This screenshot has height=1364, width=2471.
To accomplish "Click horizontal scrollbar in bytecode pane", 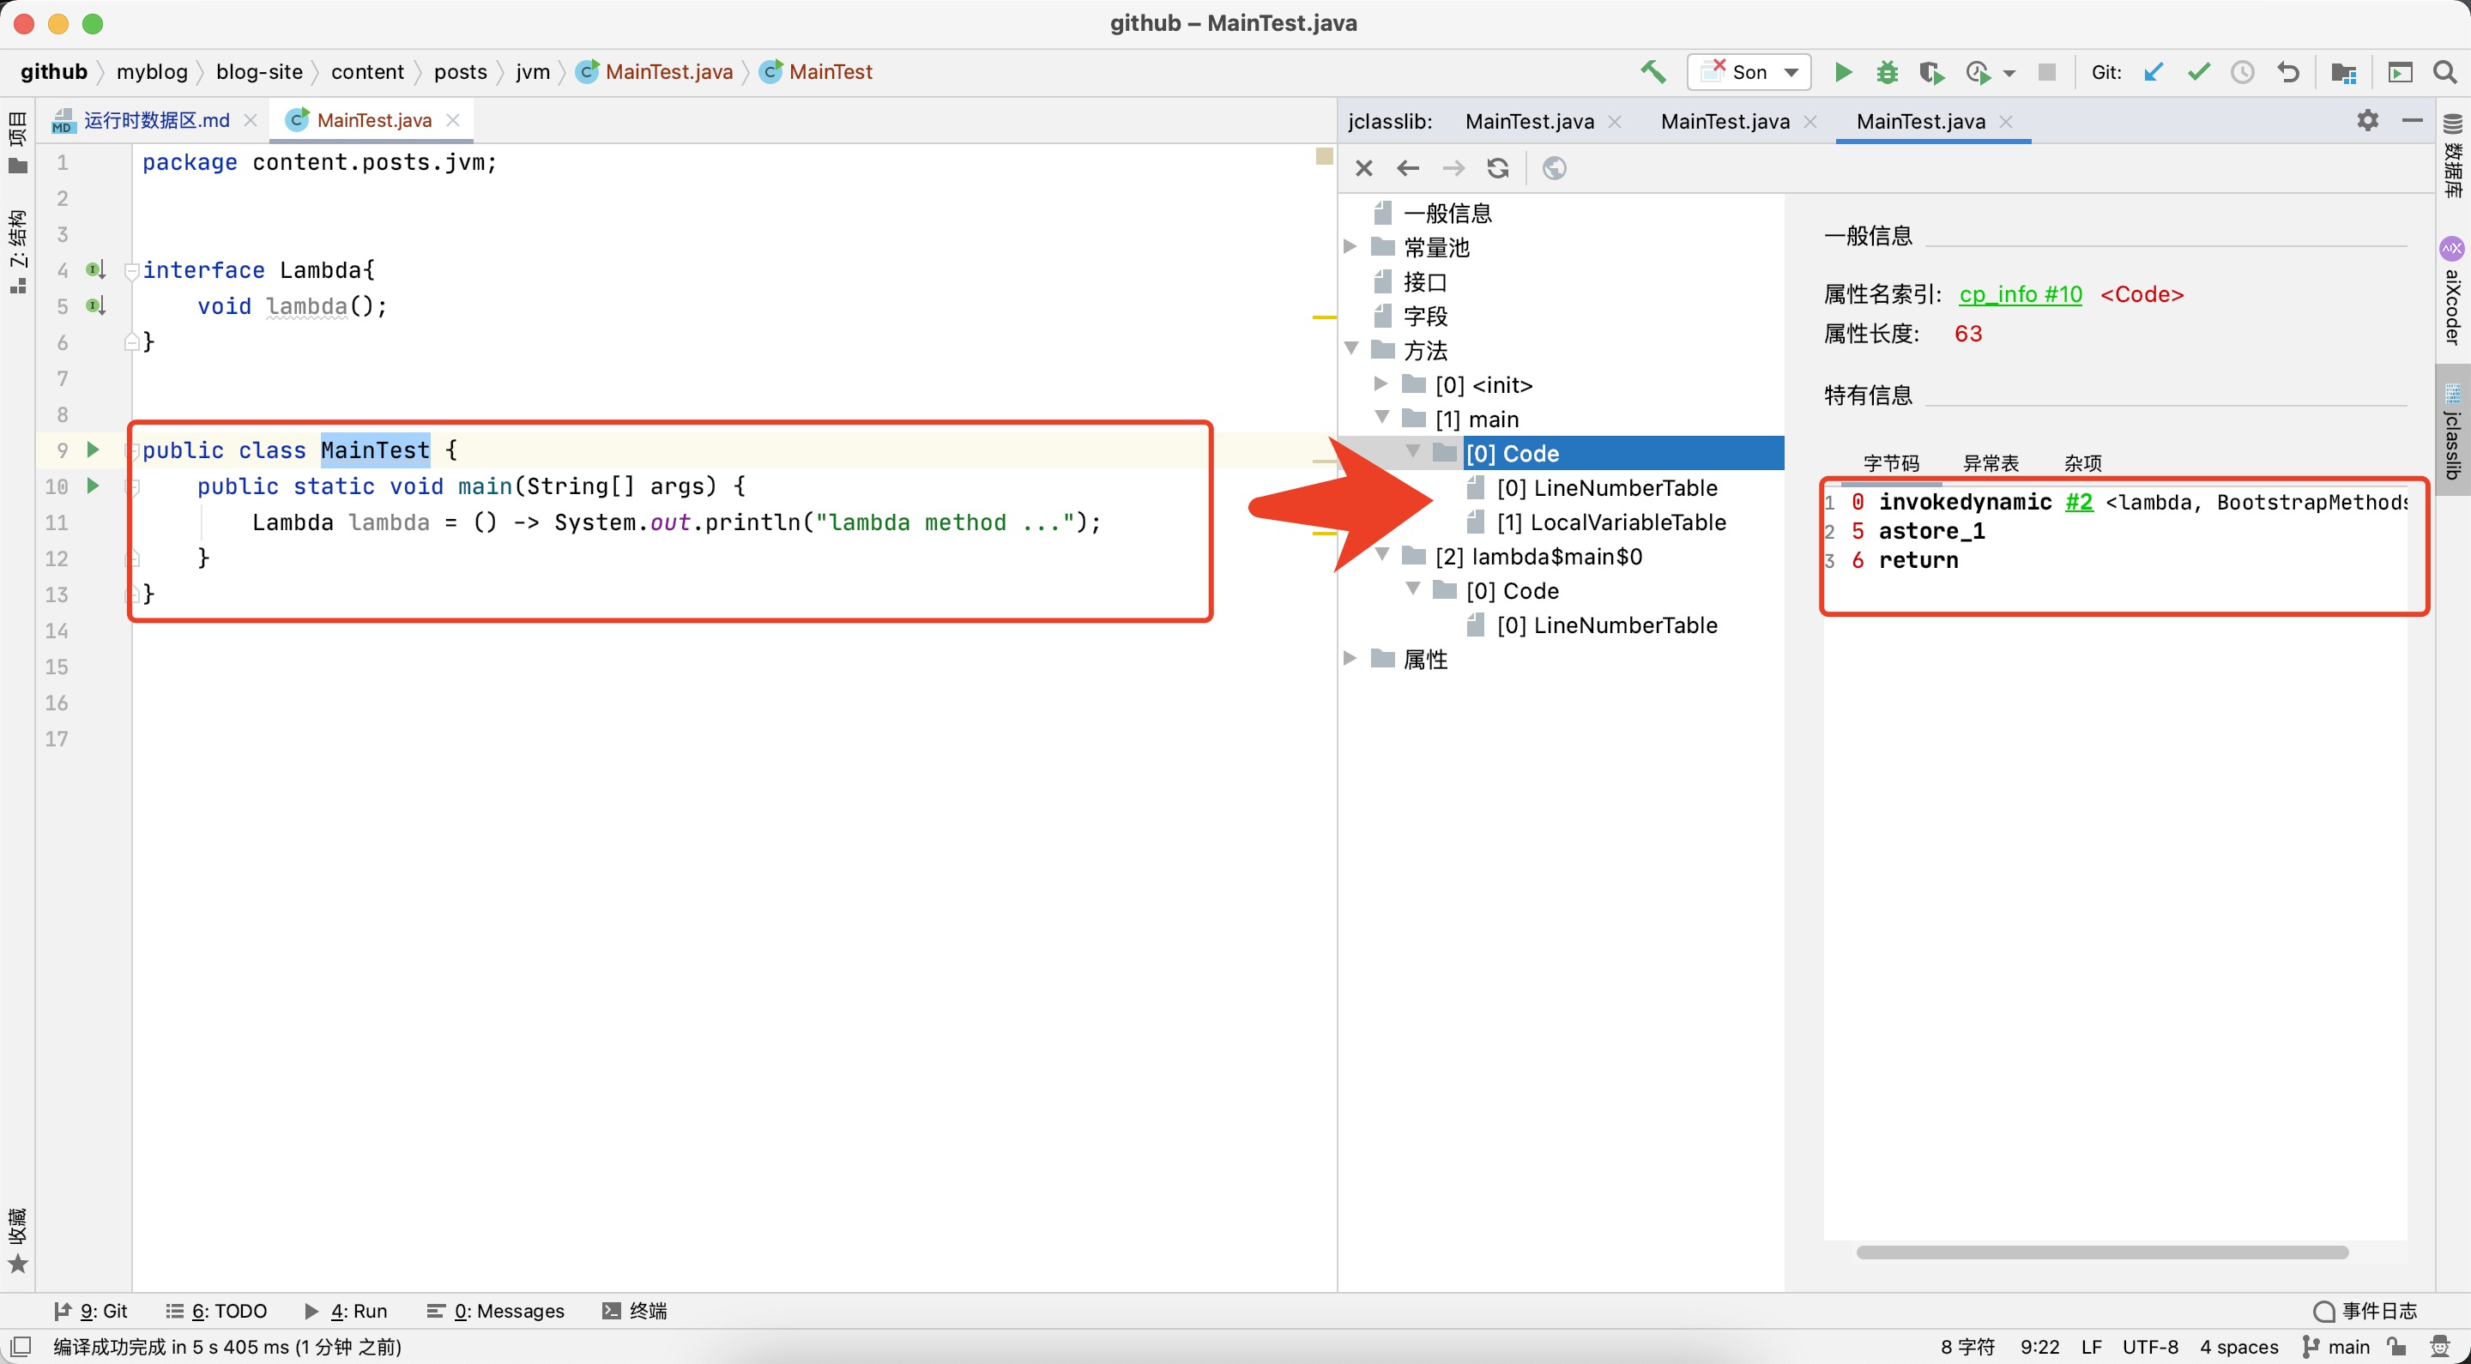I will pos(2102,1252).
